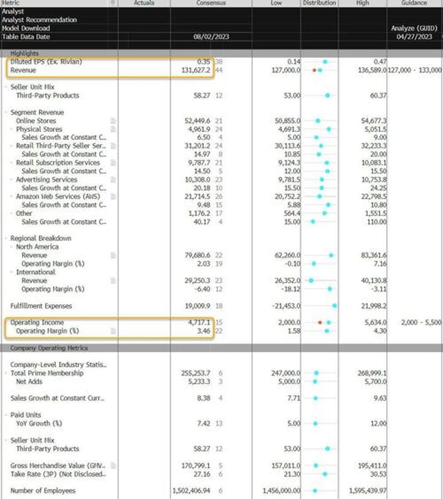Select the Diluted EPS (Ex. Rivian) row label
Image resolution: width=443 pixels, height=499 pixels.
click(x=46, y=62)
